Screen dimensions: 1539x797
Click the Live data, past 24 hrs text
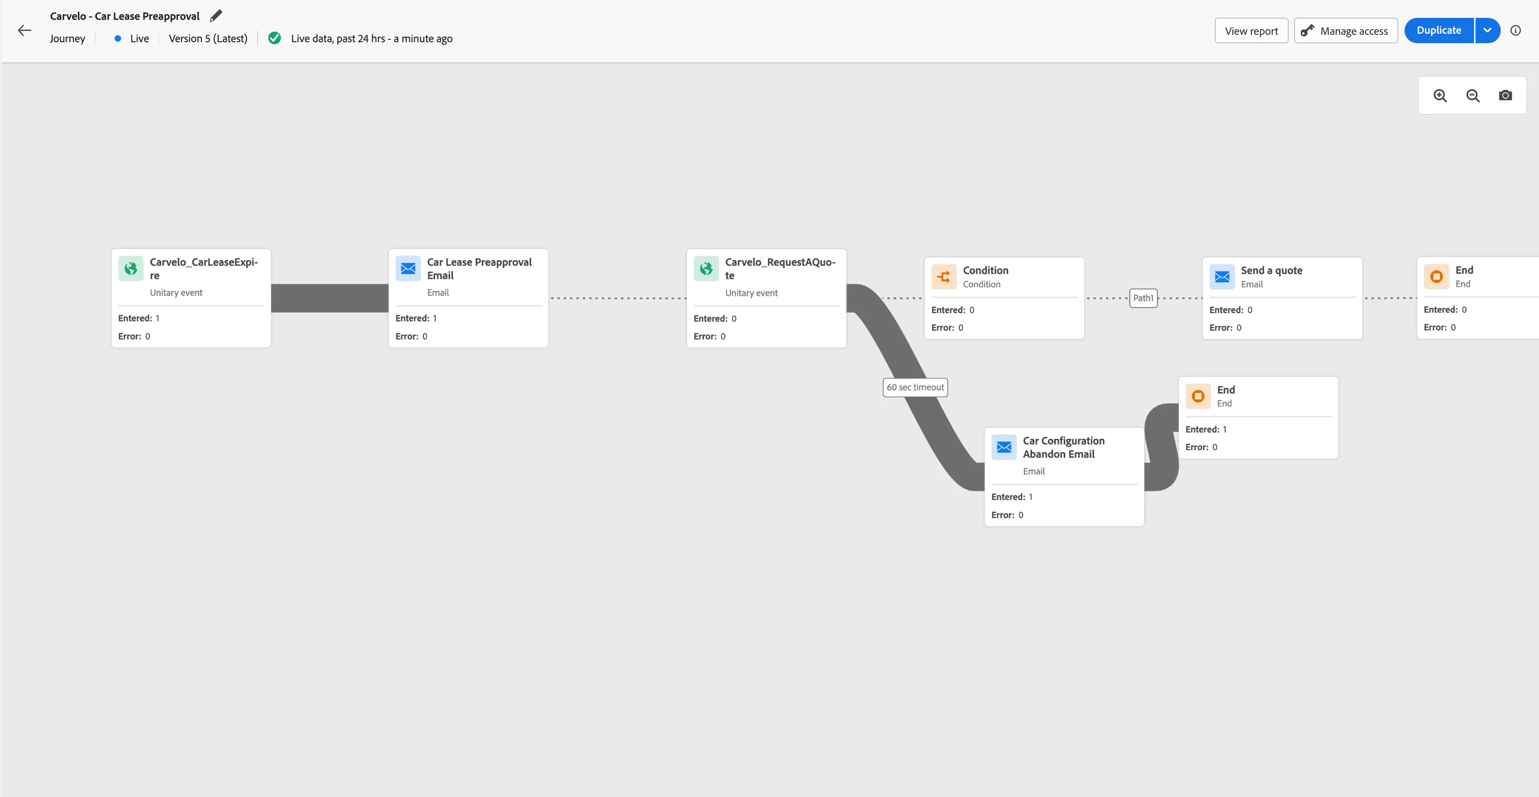pyautogui.click(x=372, y=38)
